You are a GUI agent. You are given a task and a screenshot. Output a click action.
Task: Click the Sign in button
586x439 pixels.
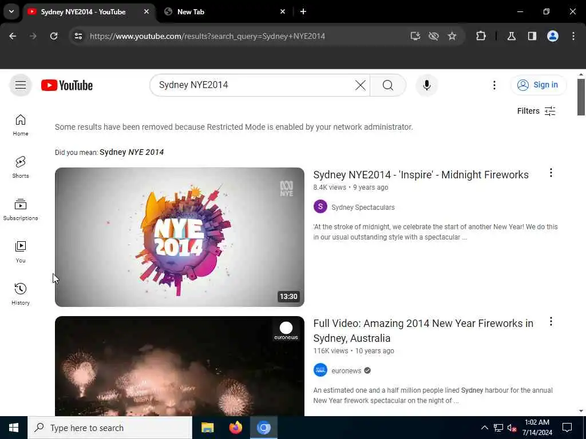coord(539,85)
